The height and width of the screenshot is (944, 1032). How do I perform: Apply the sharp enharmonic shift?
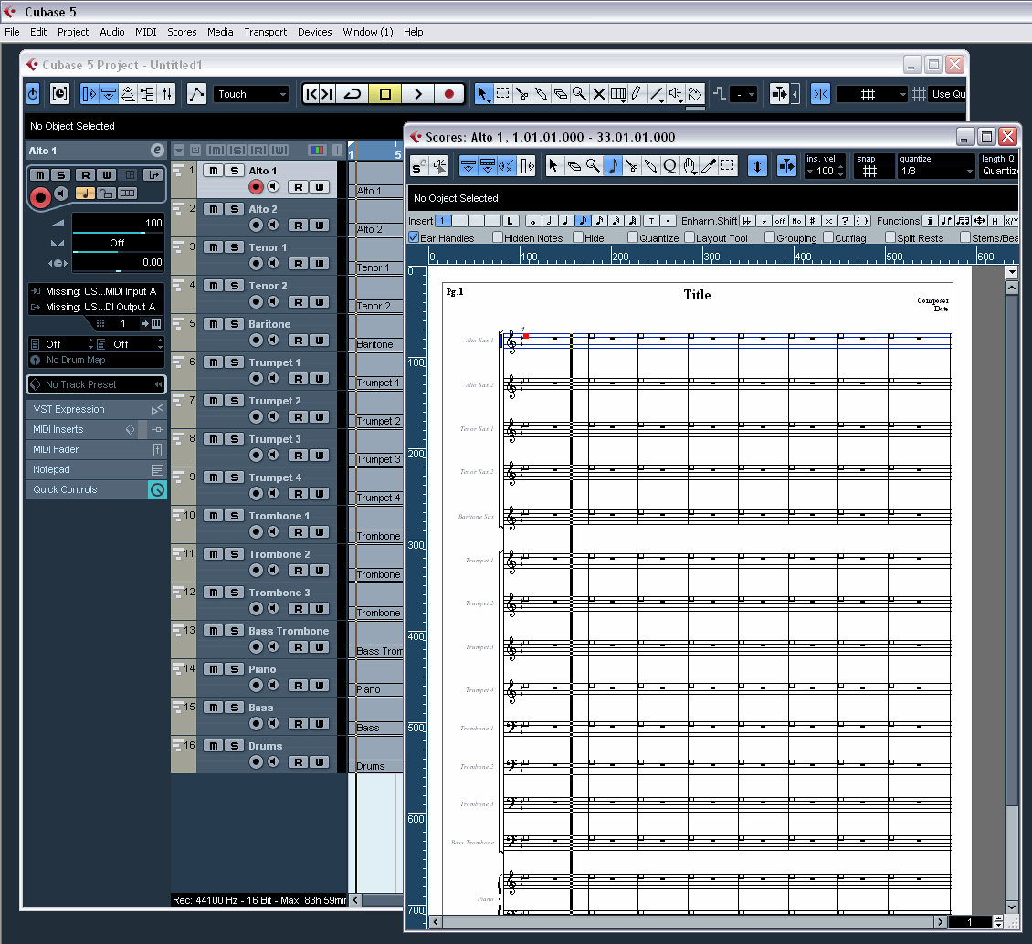click(x=812, y=221)
